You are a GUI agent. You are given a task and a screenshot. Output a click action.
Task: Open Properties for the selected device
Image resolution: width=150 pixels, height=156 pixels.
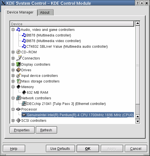22,130
